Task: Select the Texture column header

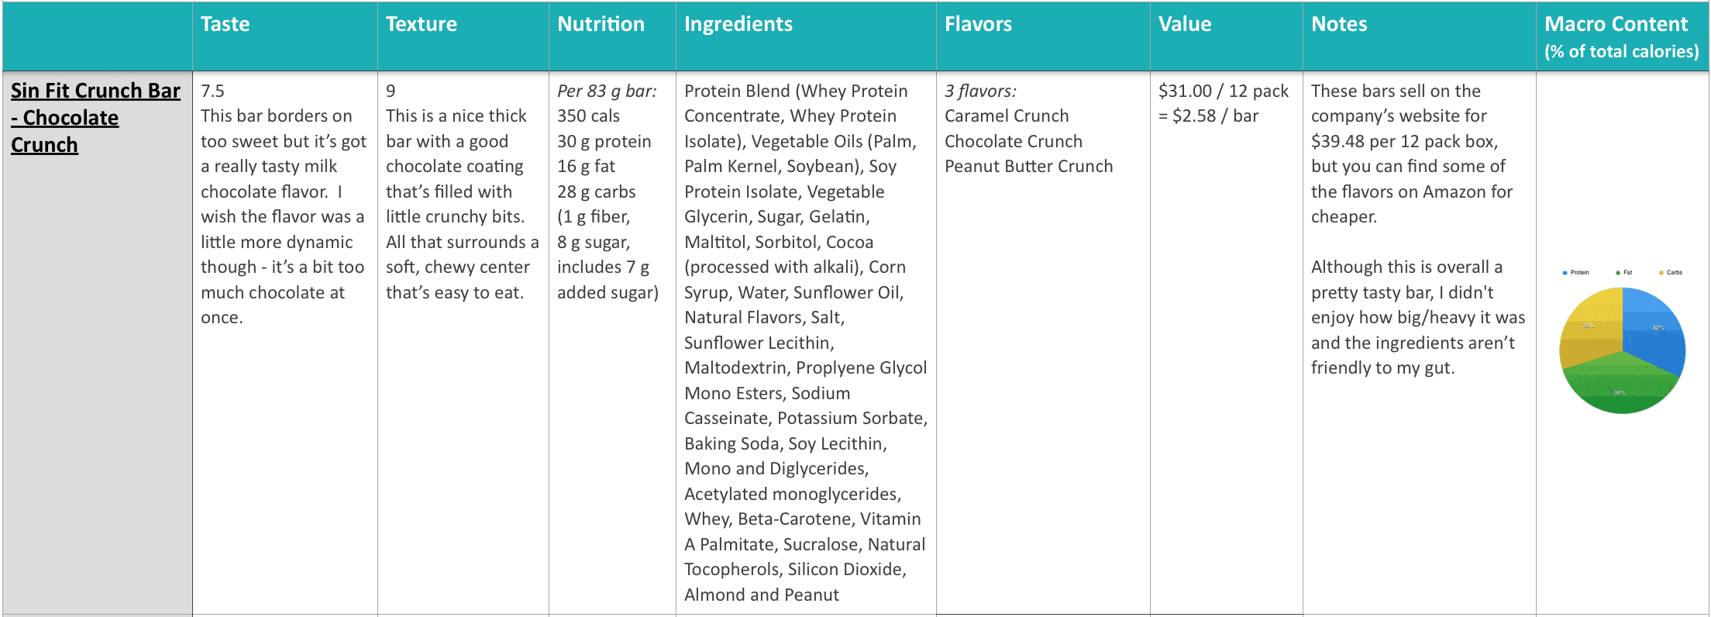Action: (x=422, y=24)
